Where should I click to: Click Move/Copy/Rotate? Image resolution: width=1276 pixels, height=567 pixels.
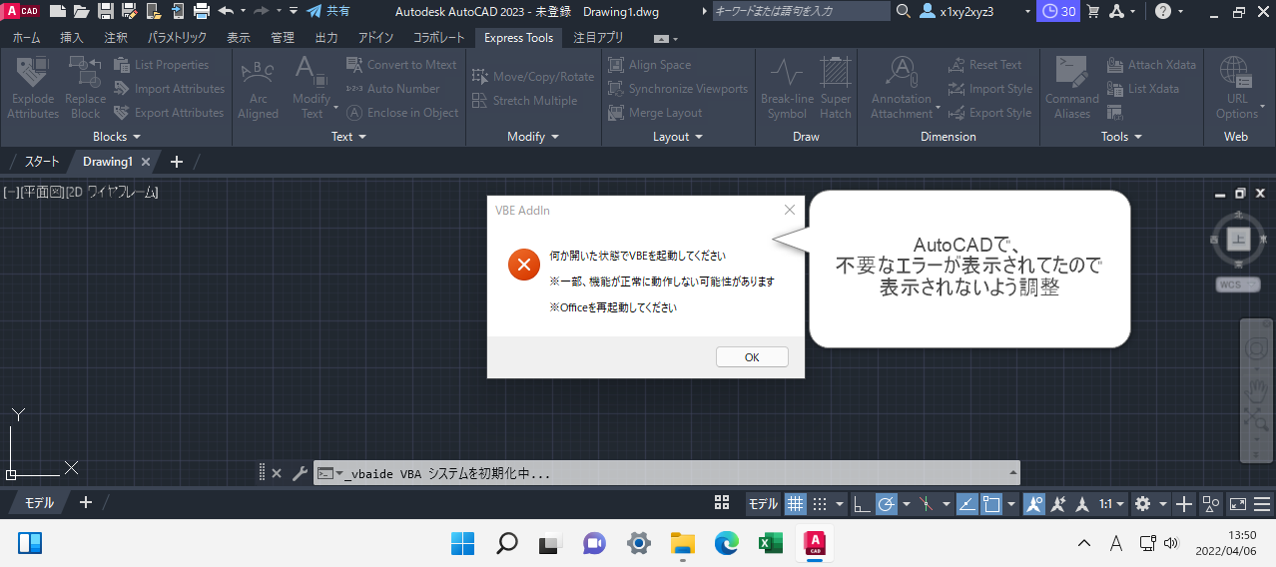pyautogui.click(x=532, y=77)
